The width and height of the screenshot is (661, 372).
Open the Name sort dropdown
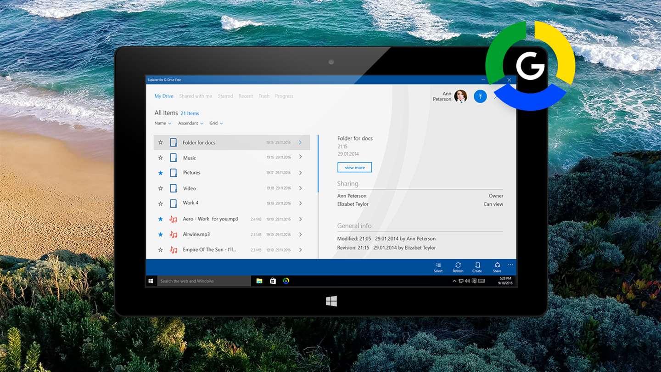pyautogui.click(x=163, y=123)
